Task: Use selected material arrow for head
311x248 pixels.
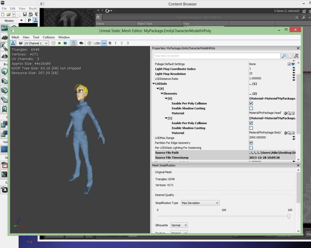Action: [285, 113]
